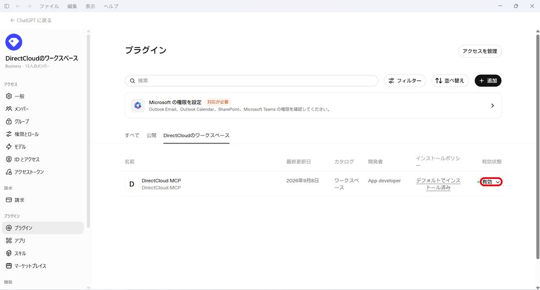Switch to 公開 tab
The width and height of the screenshot is (540, 290).
coord(151,135)
